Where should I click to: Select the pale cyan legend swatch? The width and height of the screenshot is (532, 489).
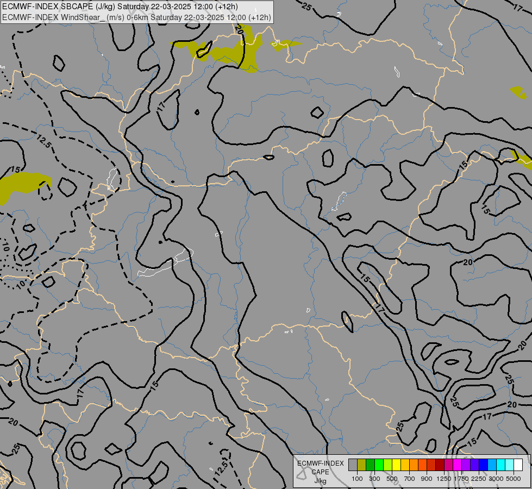[x=509, y=465]
